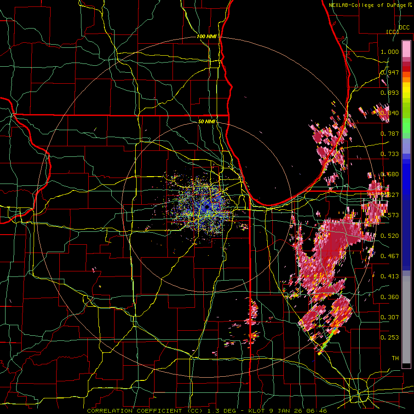Click the 0.787 scale value

coord(390,133)
